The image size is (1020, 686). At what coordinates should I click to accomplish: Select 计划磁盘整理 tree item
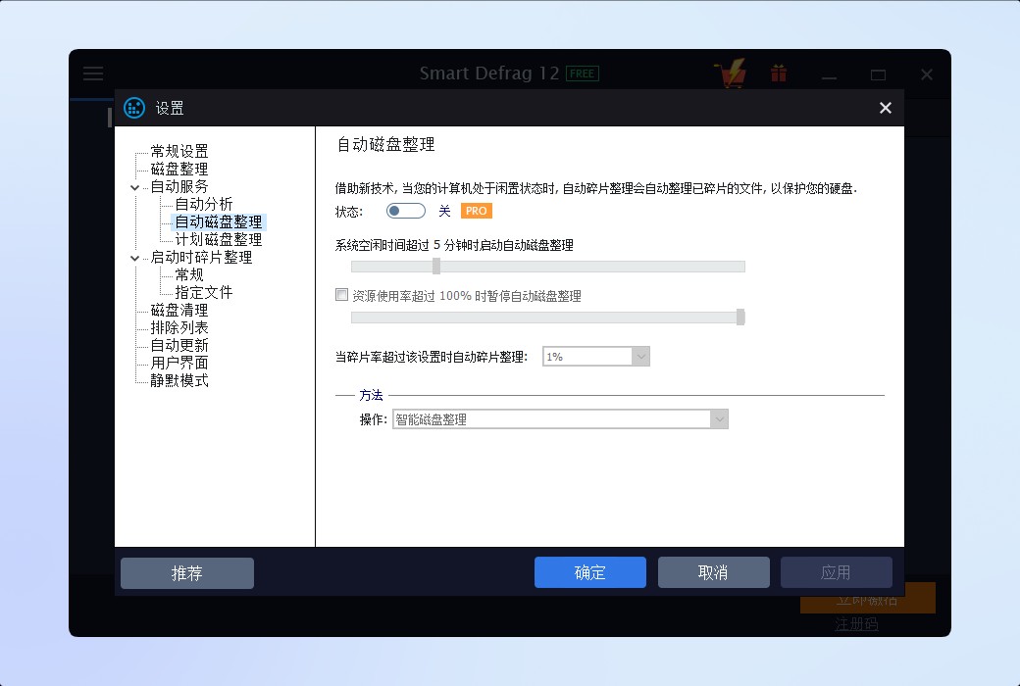pyautogui.click(x=219, y=239)
